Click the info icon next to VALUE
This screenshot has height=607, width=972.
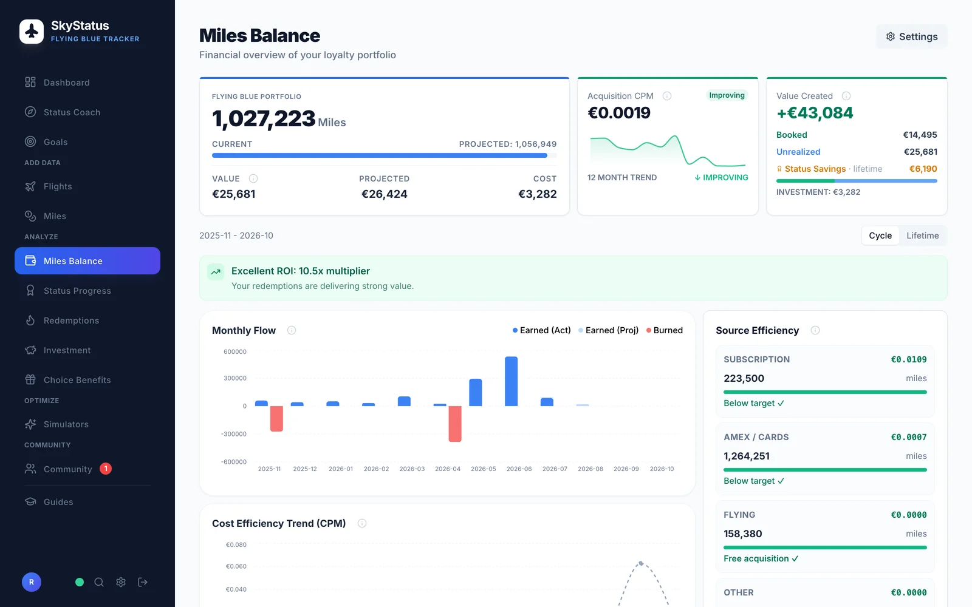(253, 178)
